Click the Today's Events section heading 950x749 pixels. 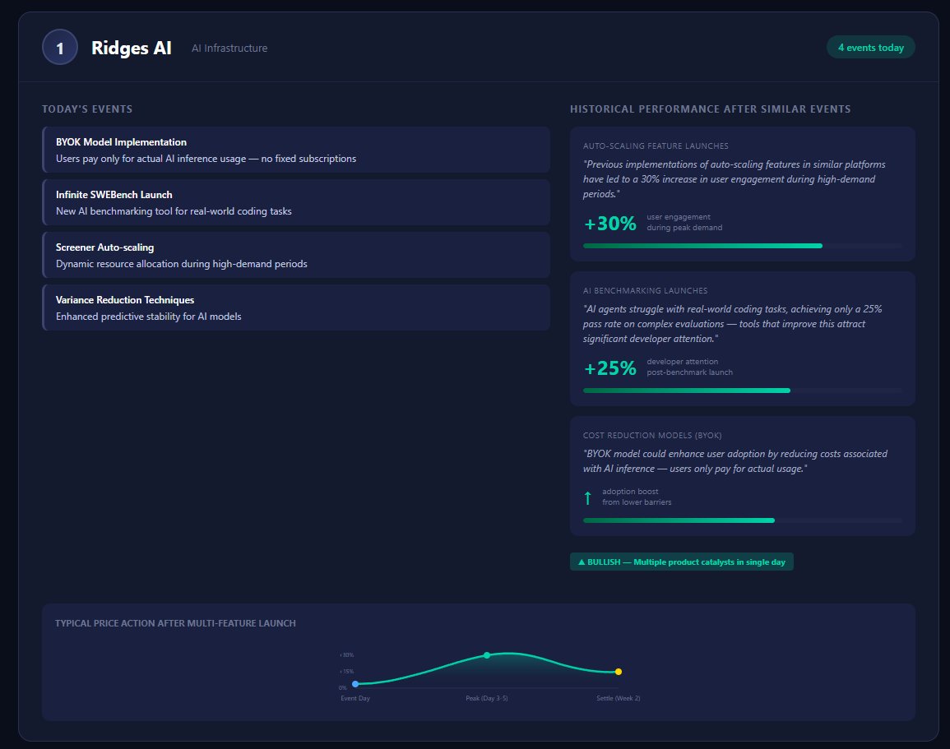(x=87, y=109)
